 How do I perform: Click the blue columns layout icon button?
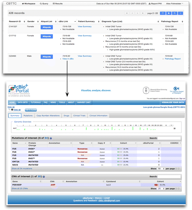163,13
